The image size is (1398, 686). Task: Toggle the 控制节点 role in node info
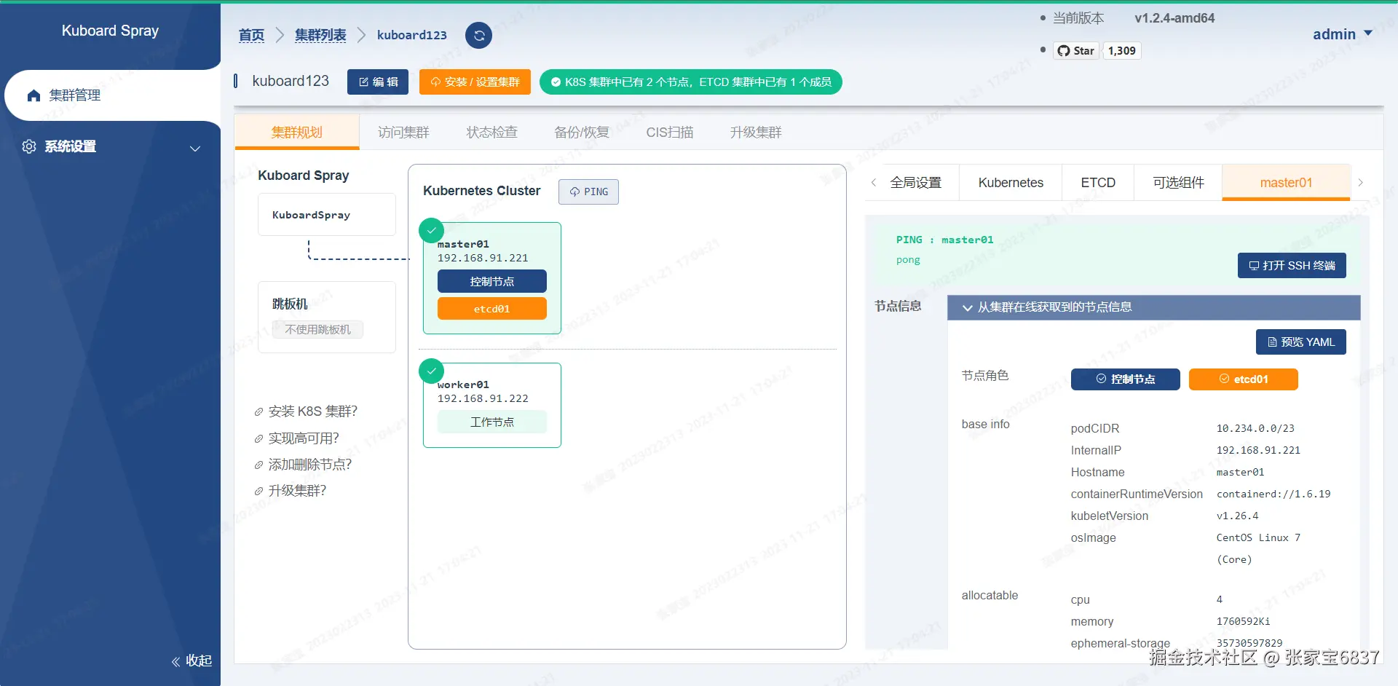click(x=1125, y=379)
